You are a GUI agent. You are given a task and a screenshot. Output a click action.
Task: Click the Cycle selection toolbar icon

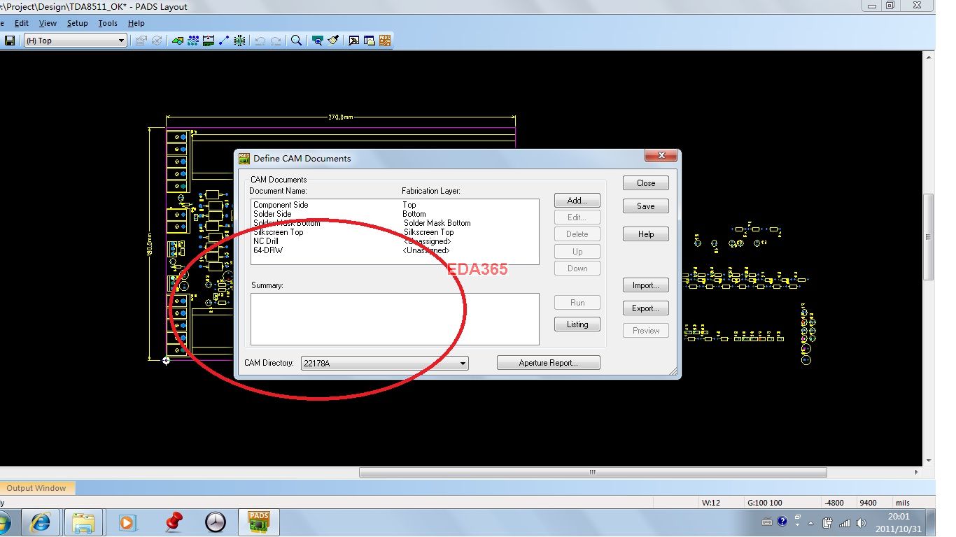(x=156, y=41)
